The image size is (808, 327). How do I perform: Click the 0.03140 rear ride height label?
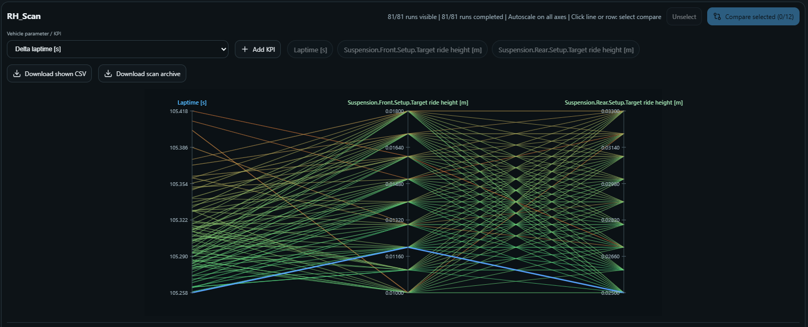click(x=610, y=148)
